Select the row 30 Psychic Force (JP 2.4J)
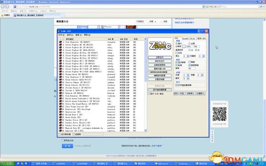 click(x=102, y=120)
